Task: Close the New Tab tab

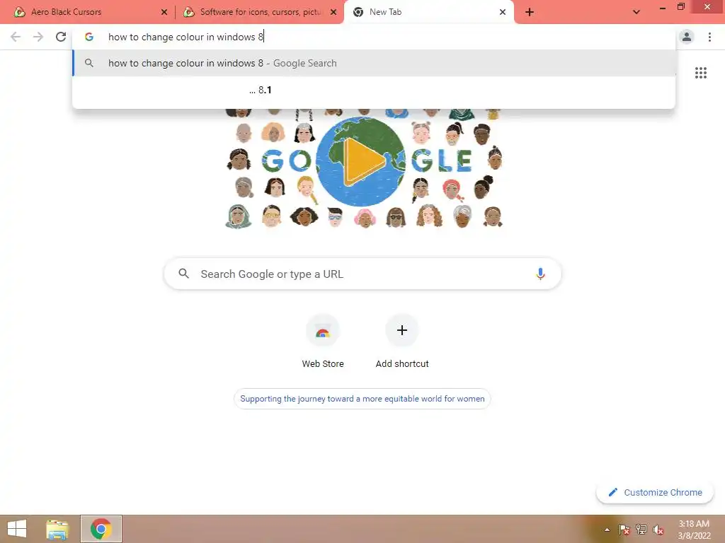Action: tap(503, 13)
